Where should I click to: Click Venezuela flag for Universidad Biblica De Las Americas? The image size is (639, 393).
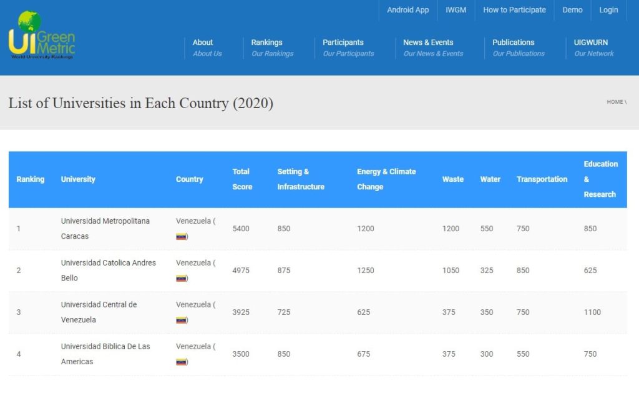coord(182,362)
